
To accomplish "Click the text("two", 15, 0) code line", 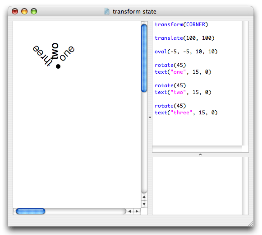I will (183, 92).
